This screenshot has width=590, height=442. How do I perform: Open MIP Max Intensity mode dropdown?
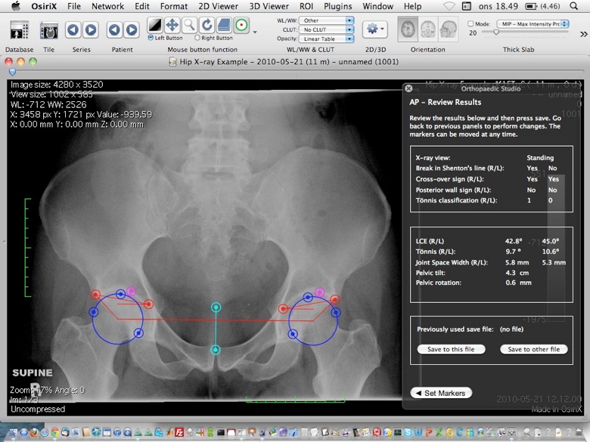(x=533, y=23)
